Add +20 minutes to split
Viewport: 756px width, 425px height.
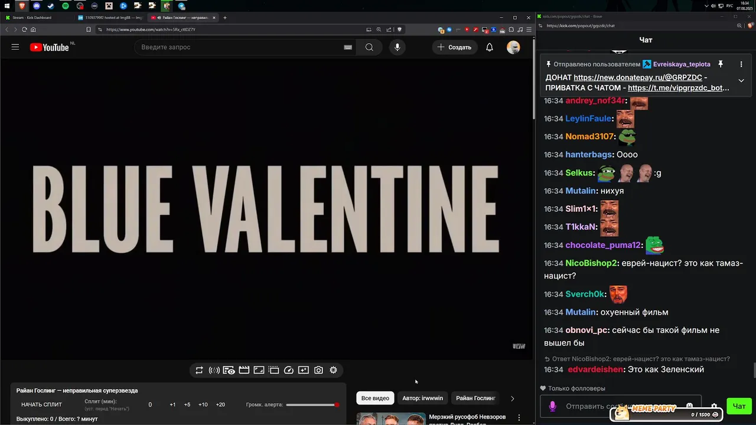(x=220, y=404)
